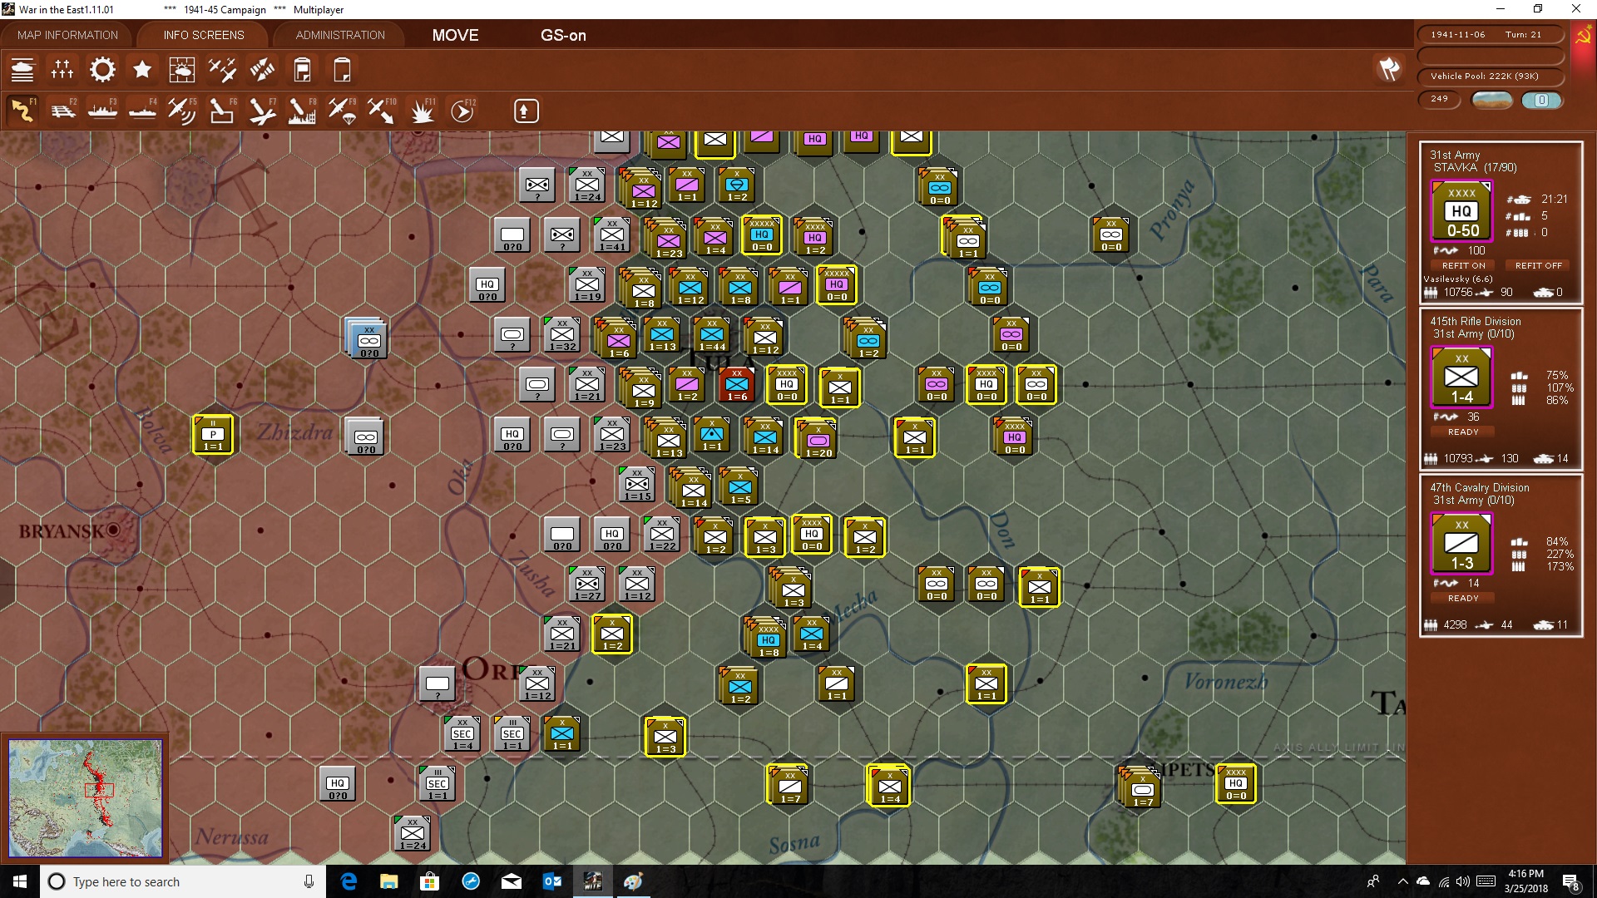Viewport: 1597px width, 898px height.
Task: Select the 1=44 stacked unit counter
Action: 711,335
